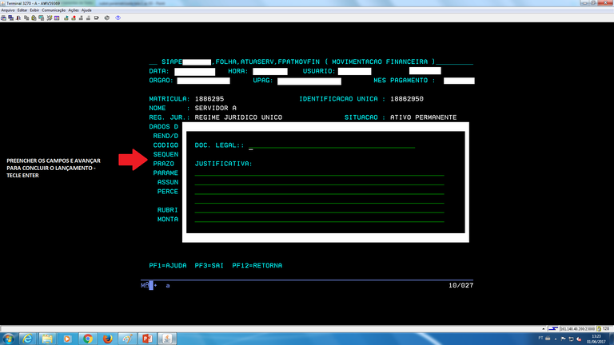Launch Google Chrome from the taskbar
The width and height of the screenshot is (614, 345).
[x=87, y=339]
